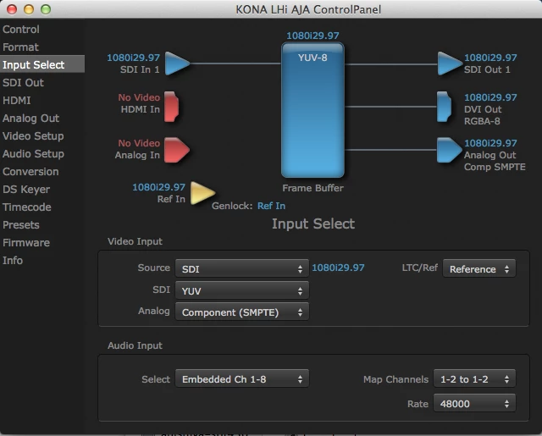
Task: Click the SDI In 1 blue triangle icon
Action: [x=177, y=63]
